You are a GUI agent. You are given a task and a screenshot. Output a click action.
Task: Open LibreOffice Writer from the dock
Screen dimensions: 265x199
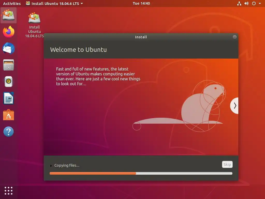pos(9,98)
